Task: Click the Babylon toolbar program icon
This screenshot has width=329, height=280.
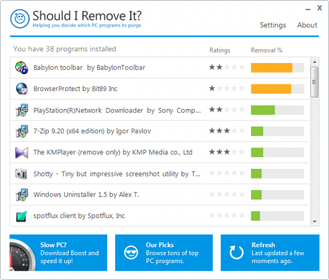Action: pos(21,68)
